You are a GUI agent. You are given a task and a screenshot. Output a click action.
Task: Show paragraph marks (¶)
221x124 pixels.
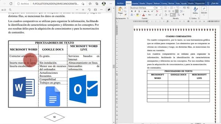pos(183,14)
